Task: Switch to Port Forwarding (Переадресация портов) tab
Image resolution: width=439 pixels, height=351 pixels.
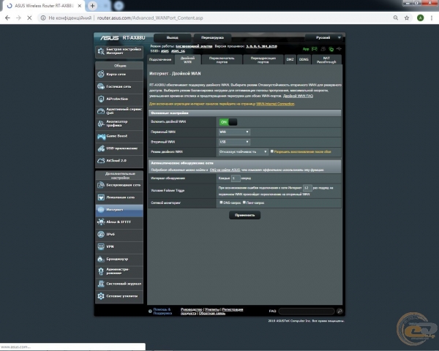Action: click(263, 60)
